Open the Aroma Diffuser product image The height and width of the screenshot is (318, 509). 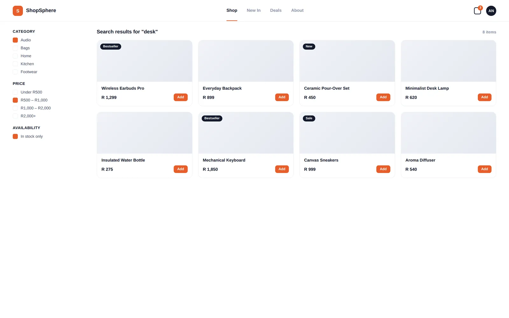tap(449, 133)
